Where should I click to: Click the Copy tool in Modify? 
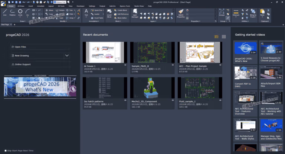pyautogui.click(x=49, y=14)
